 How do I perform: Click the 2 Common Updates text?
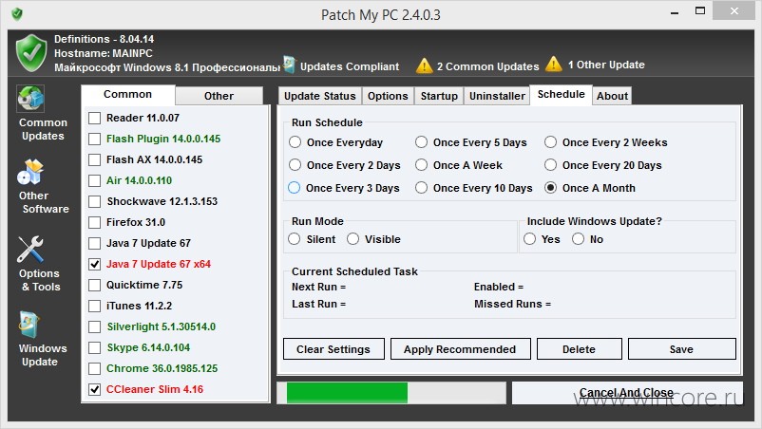(487, 66)
